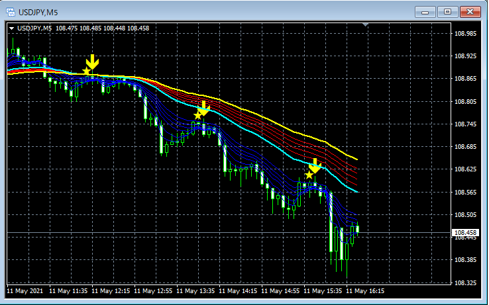
Task: Click the 108.505 price scale label
Action: 465,214
